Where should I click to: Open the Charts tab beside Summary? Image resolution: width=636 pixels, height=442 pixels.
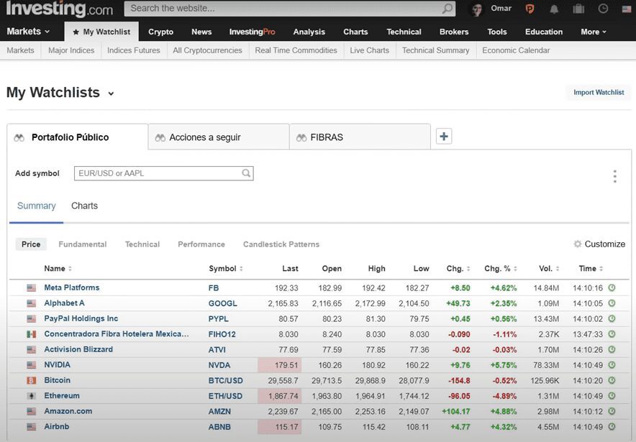[84, 206]
